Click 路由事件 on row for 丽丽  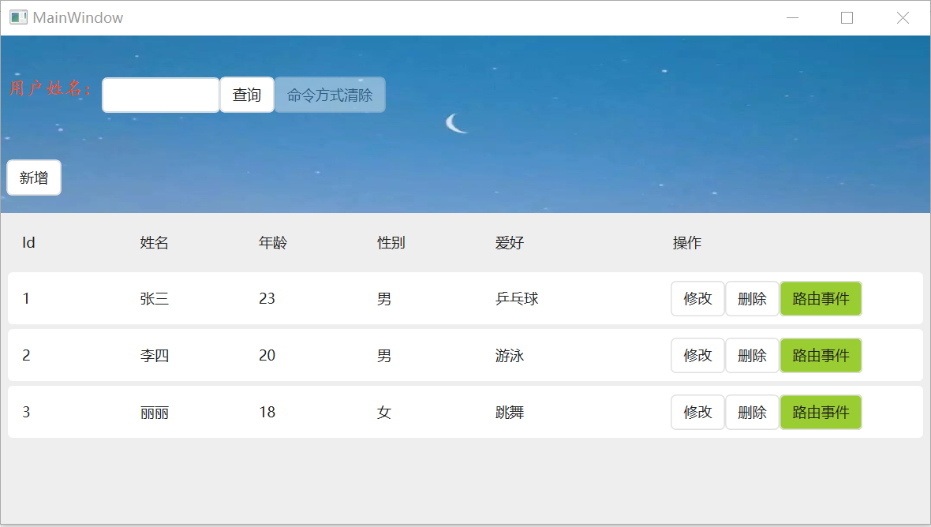tap(821, 412)
